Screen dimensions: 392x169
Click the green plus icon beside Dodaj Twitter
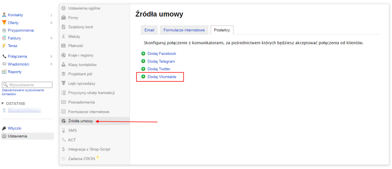pos(143,69)
